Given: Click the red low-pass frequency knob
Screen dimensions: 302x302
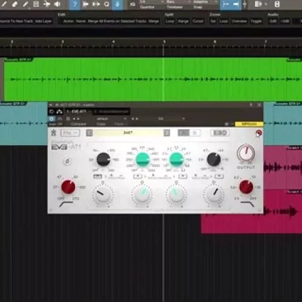Looking at the screenshot, I should pos(246,187).
